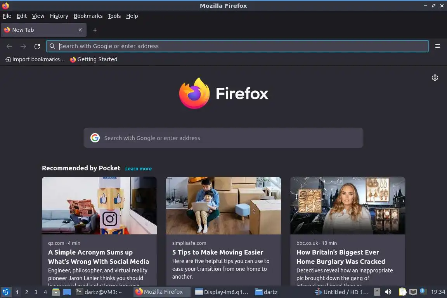
Task: Focus the address bar field
Action: click(x=237, y=46)
